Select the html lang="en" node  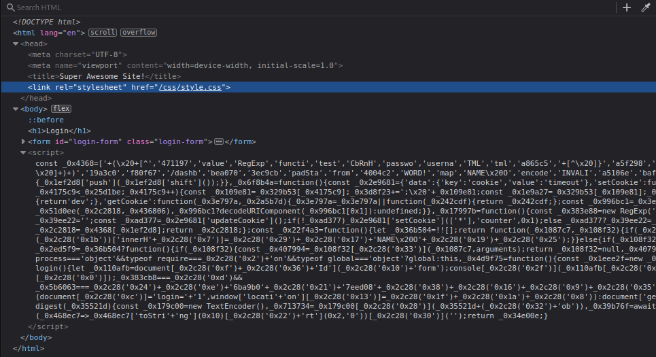(x=49, y=33)
